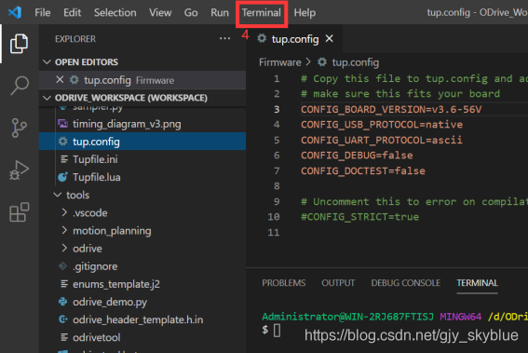Viewport: 528px width, 353px height.
Task: Open the Run and Debug view
Action: point(19,170)
